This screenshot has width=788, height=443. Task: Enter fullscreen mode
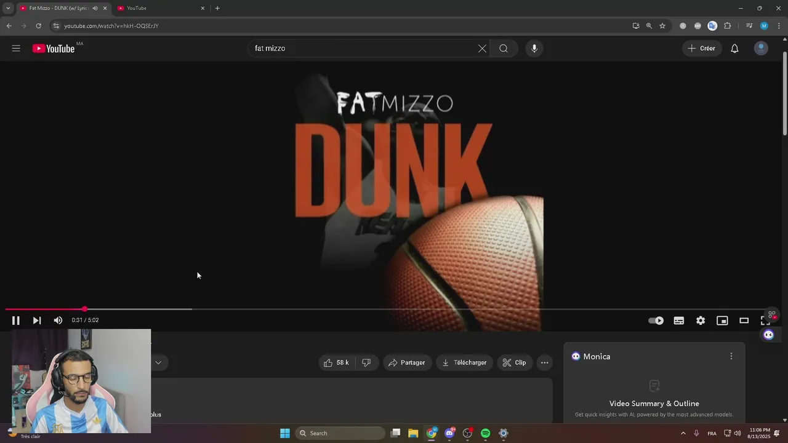765,321
